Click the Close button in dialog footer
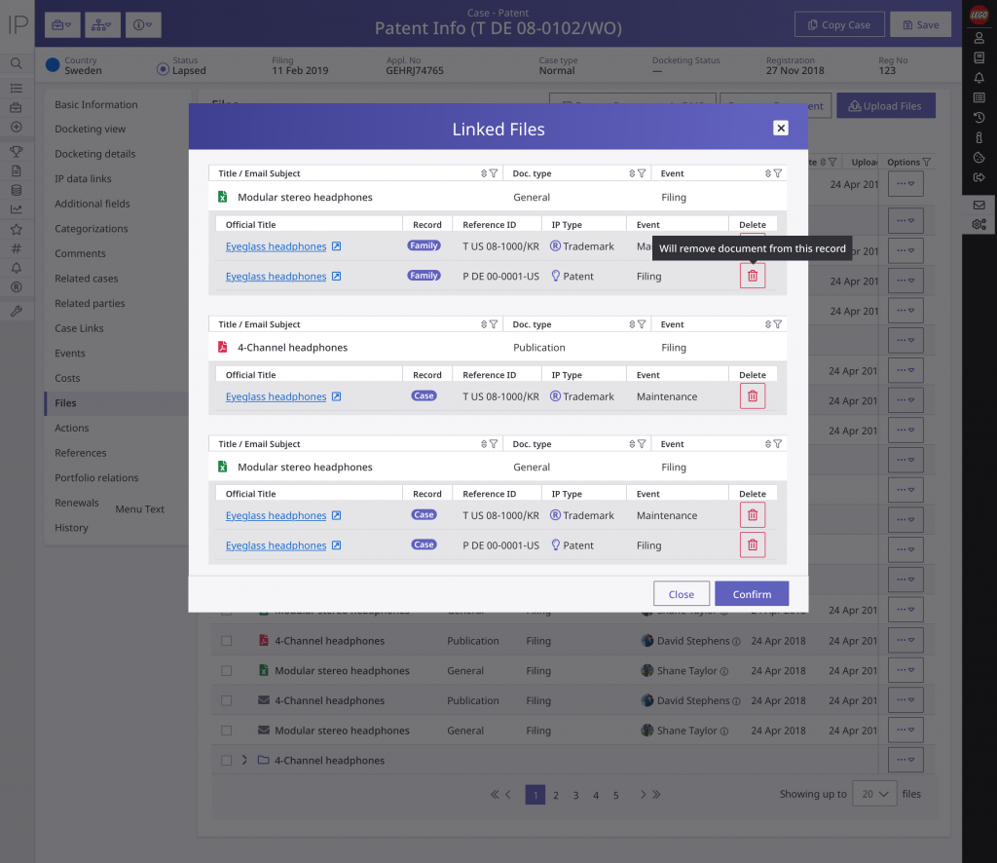Screen dimensions: 997x863 point(681,594)
